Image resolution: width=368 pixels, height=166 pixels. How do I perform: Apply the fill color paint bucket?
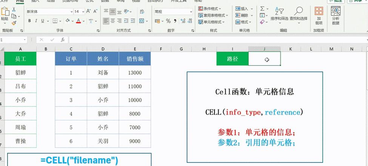tap(68, 21)
